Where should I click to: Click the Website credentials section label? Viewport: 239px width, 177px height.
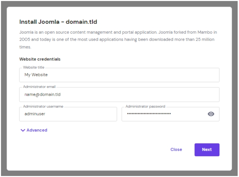tap(40, 59)
